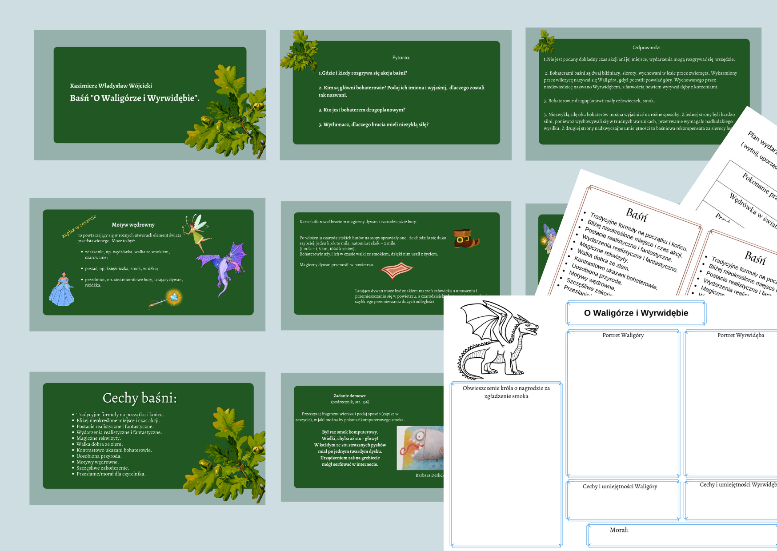Select the computer dragon picture in homework slide
This screenshot has width=777, height=551.
click(420, 448)
